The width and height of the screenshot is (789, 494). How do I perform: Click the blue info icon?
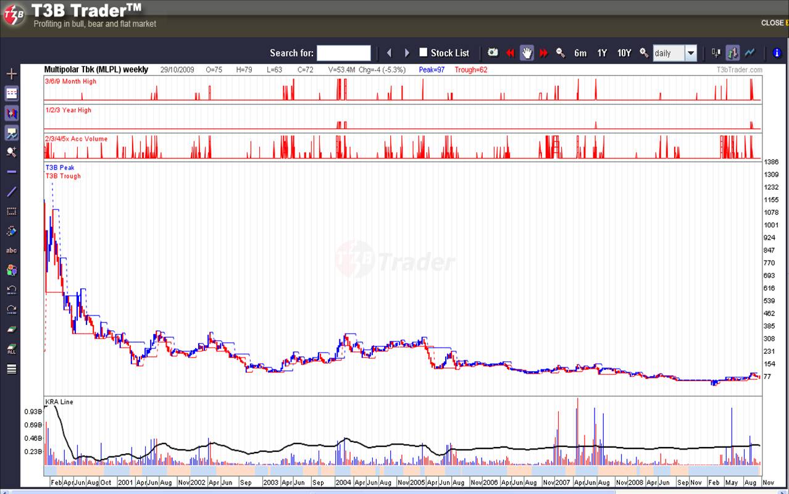[777, 53]
